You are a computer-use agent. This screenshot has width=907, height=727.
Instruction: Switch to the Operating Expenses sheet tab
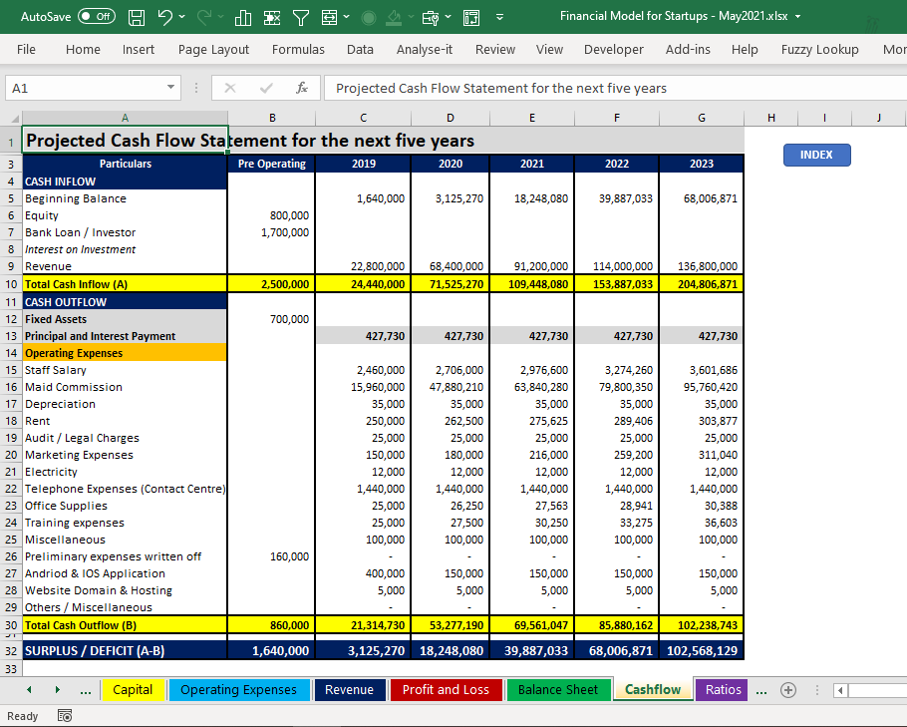pyautogui.click(x=238, y=690)
